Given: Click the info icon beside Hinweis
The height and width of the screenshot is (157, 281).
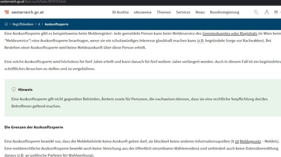Looking at the screenshot, I should [14, 89].
